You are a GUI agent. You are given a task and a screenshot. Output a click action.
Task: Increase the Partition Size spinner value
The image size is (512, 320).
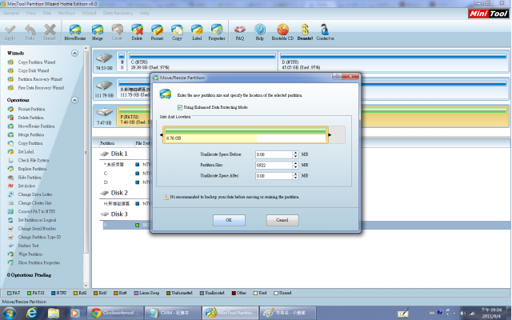click(x=295, y=163)
